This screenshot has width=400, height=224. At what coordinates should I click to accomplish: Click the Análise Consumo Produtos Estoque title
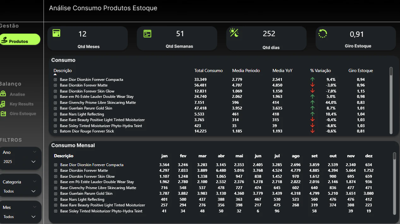[x=103, y=8]
